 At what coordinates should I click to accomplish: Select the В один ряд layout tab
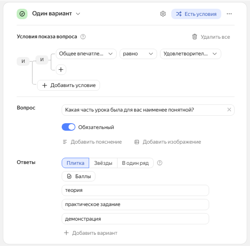(135, 163)
